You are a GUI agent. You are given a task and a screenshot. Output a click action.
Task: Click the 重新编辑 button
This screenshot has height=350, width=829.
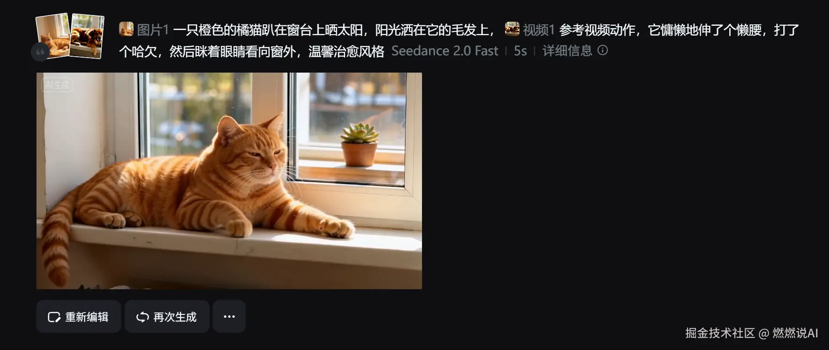79,317
